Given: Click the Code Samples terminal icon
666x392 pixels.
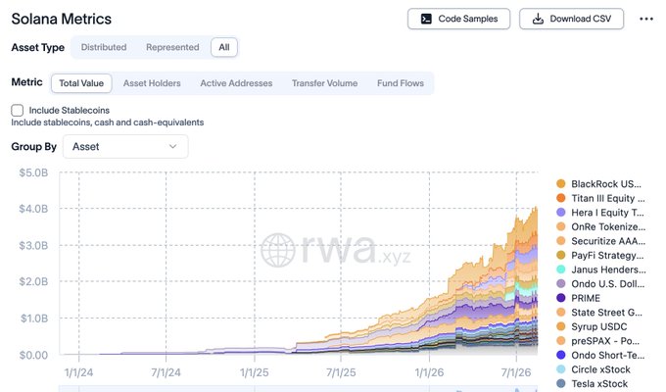Looking at the screenshot, I should click(x=426, y=19).
